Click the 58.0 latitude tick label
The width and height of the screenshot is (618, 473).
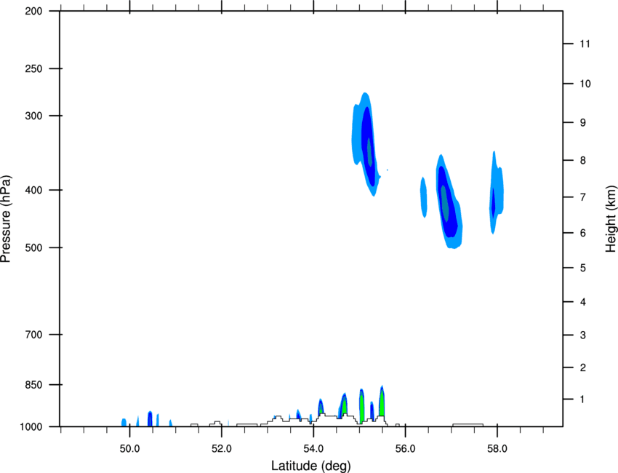pos(497,449)
